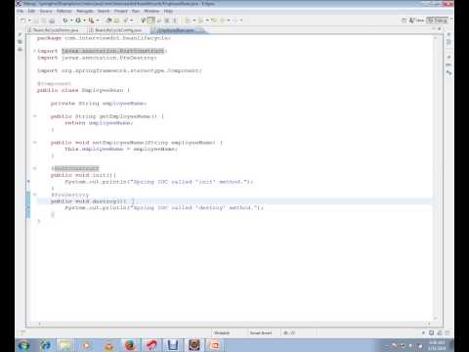Switch to the Java perspective
Screen dimensions: 469x352
coord(416,21)
